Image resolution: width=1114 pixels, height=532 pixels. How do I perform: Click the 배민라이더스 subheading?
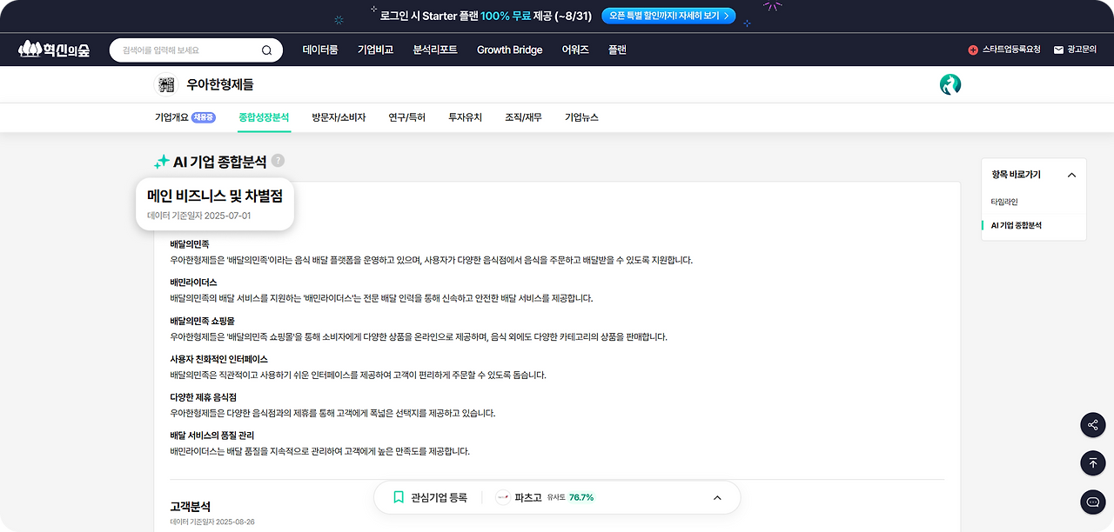(x=193, y=283)
